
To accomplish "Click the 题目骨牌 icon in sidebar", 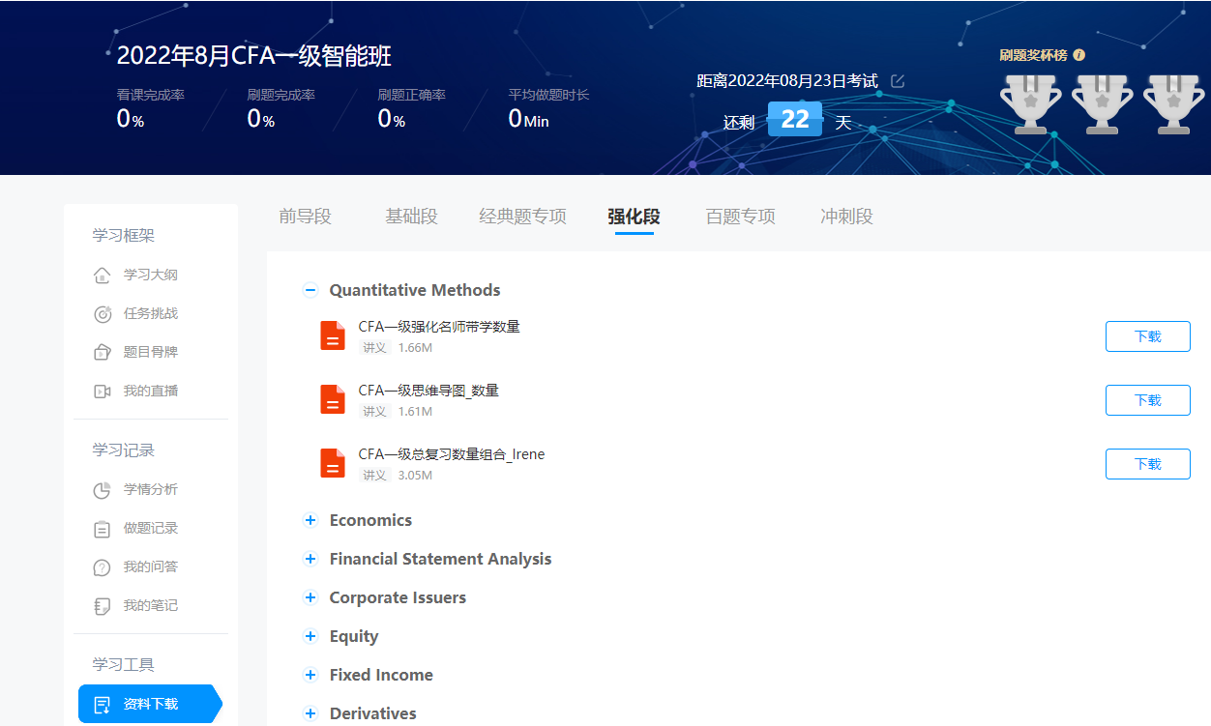I will click(103, 353).
